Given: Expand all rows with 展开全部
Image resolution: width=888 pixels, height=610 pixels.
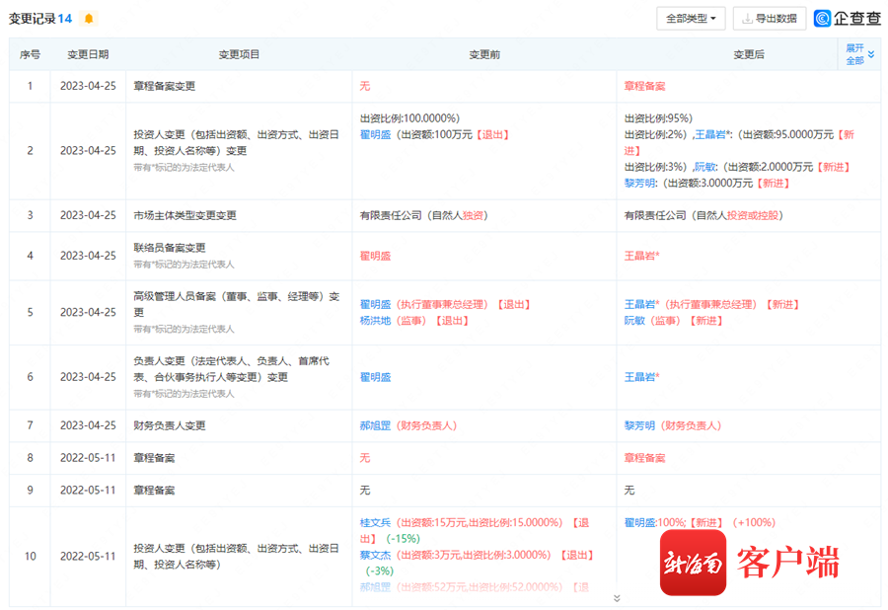Looking at the screenshot, I should click(x=859, y=54).
